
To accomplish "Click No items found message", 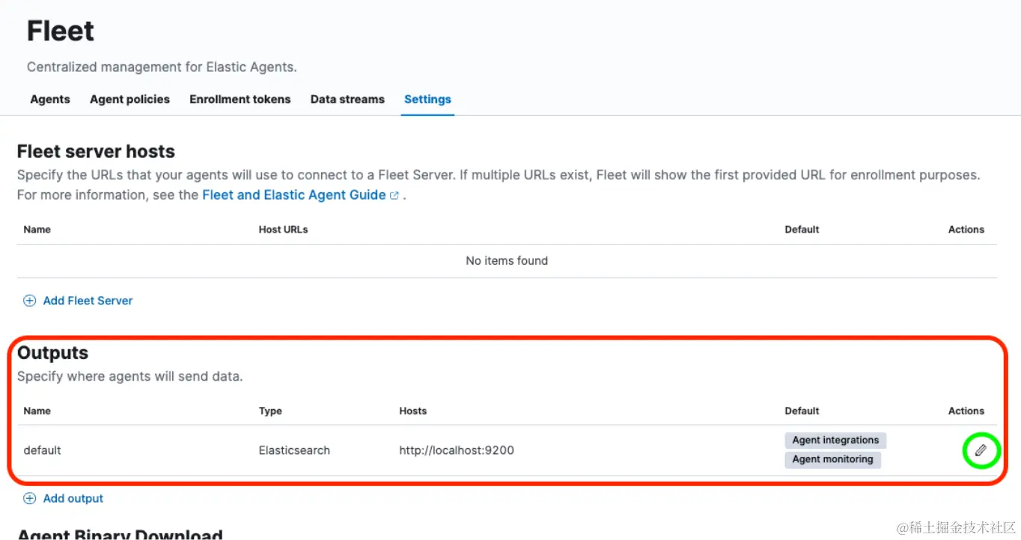I will 507,261.
